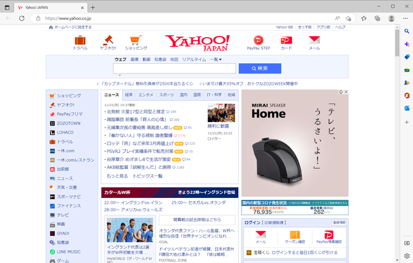Open PayPayフリマ in the left service list
413x263 pixels.
69,114
